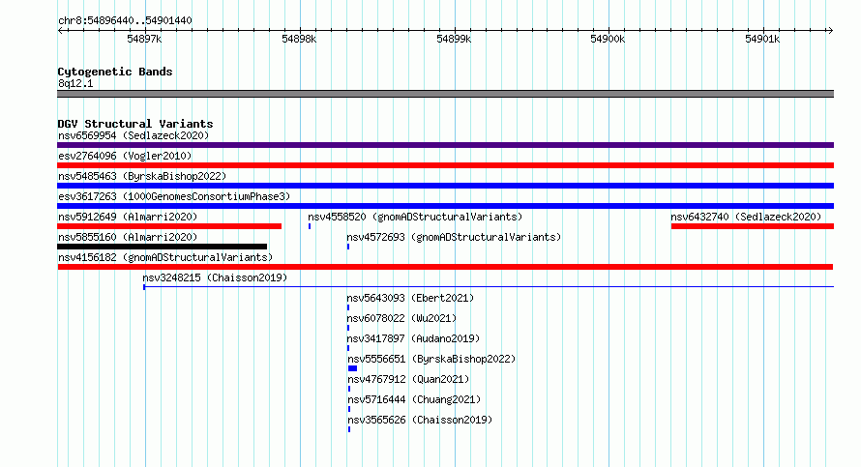Open nsv5485463 (ByrskaBishop2022) variant label
The image size is (861, 467).
click(142, 176)
